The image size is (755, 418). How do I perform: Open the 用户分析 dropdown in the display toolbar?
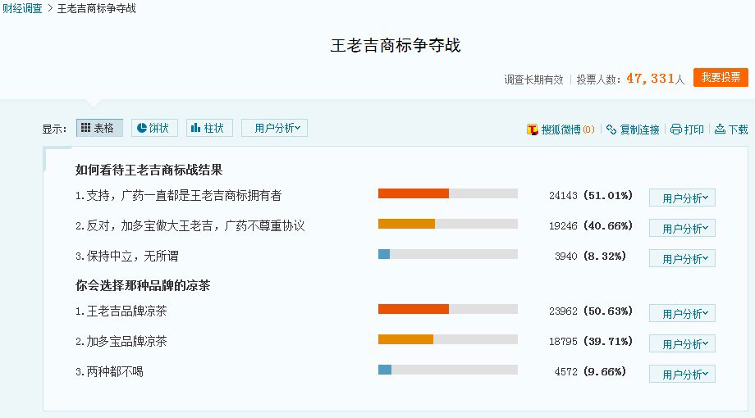point(274,128)
